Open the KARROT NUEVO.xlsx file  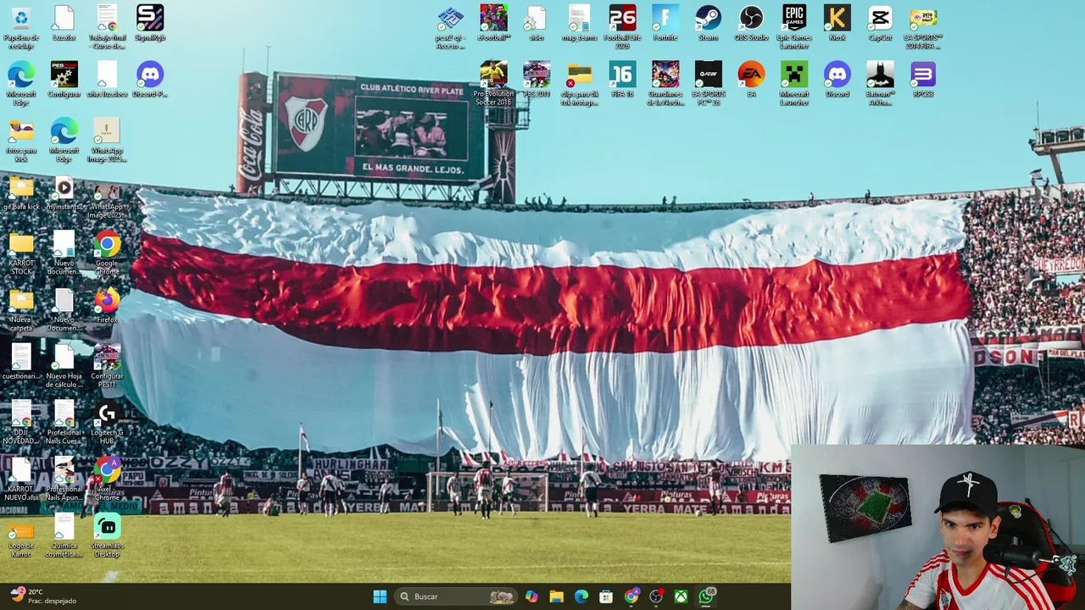click(x=21, y=479)
